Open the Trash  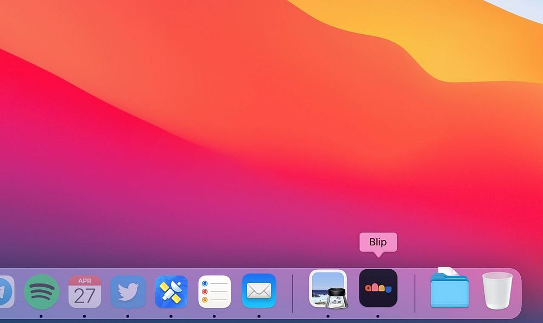(497, 290)
